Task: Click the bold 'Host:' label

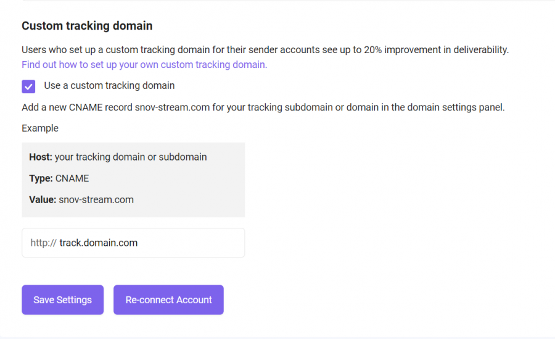Action: (x=41, y=157)
